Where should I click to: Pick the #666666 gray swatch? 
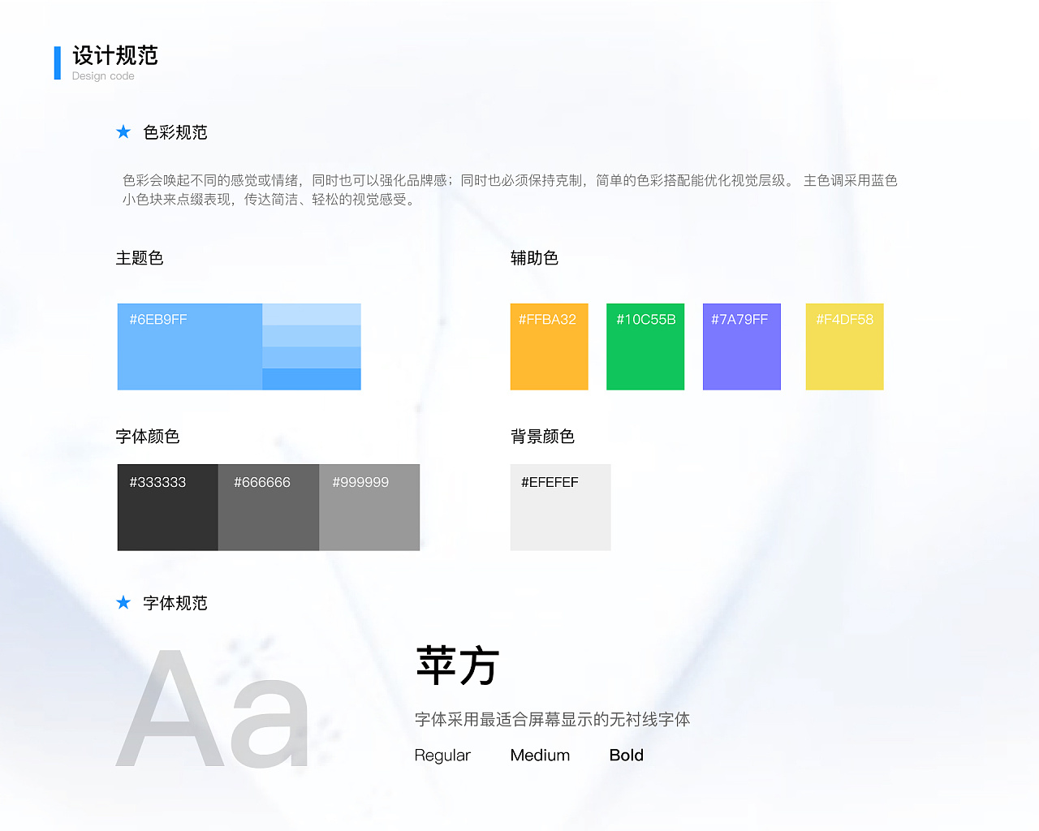click(x=268, y=508)
